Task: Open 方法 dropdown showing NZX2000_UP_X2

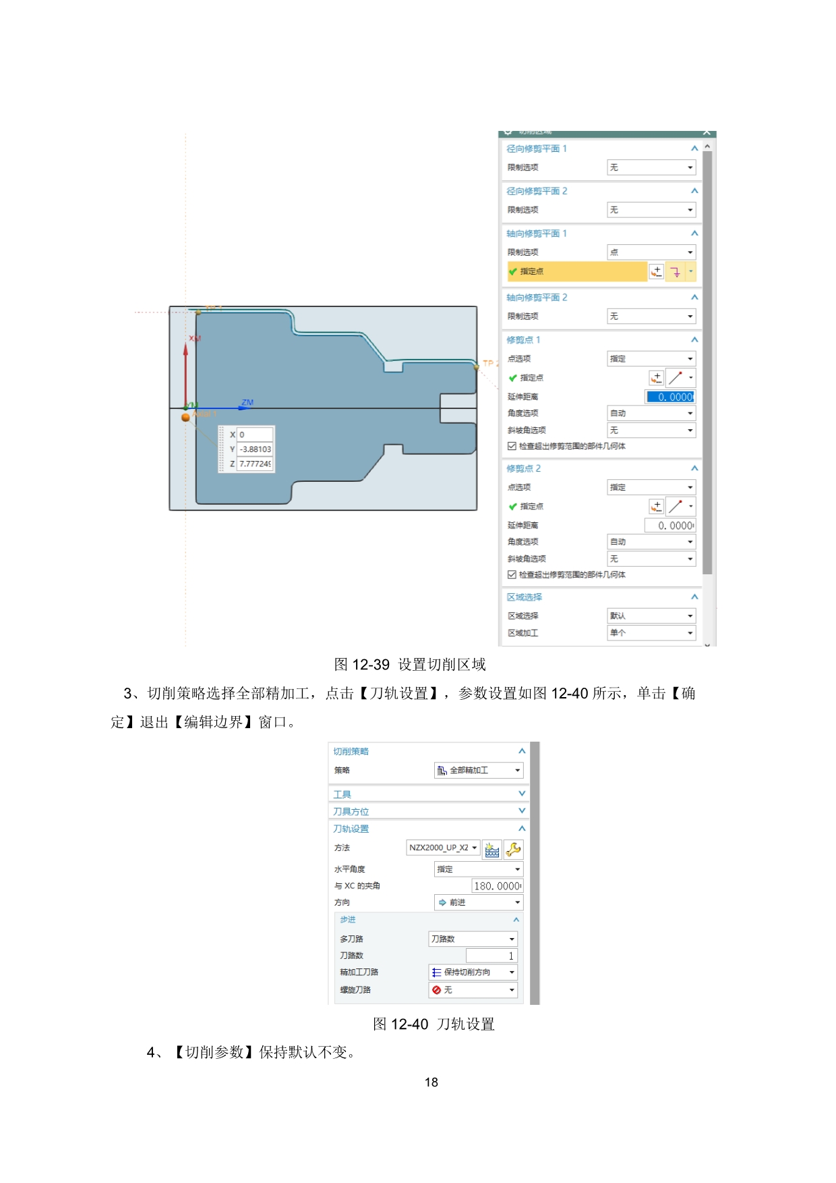Action: pyautogui.click(x=443, y=848)
